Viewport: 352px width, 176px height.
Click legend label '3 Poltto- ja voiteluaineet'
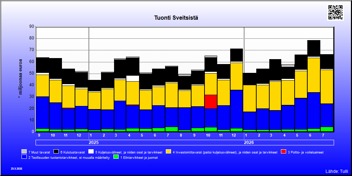point(306,152)
